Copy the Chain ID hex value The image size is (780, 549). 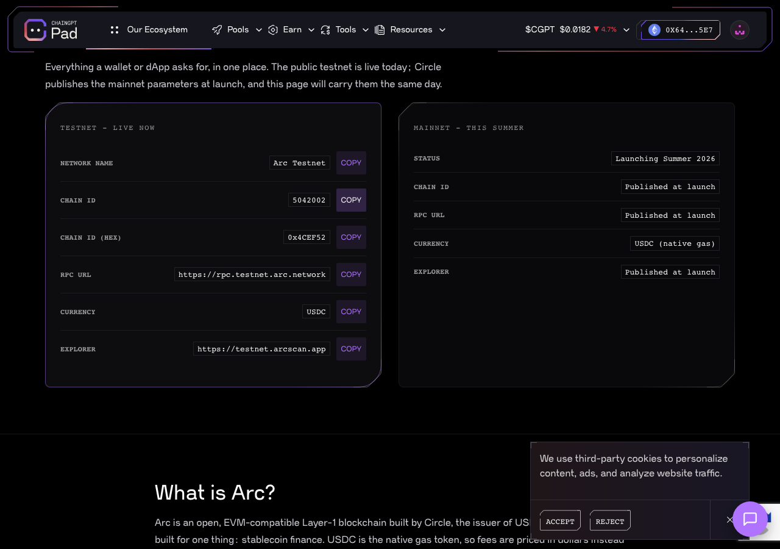click(x=351, y=237)
